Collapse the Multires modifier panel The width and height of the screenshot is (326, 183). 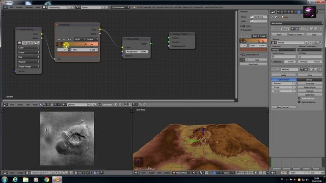point(273,69)
